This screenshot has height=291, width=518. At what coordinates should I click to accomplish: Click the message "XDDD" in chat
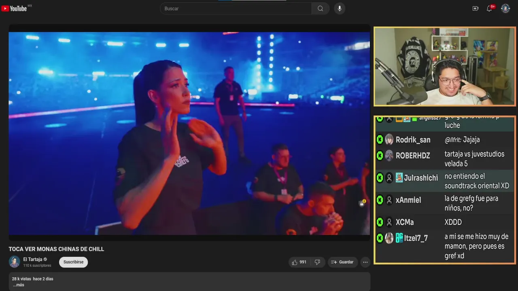click(453, 222)
